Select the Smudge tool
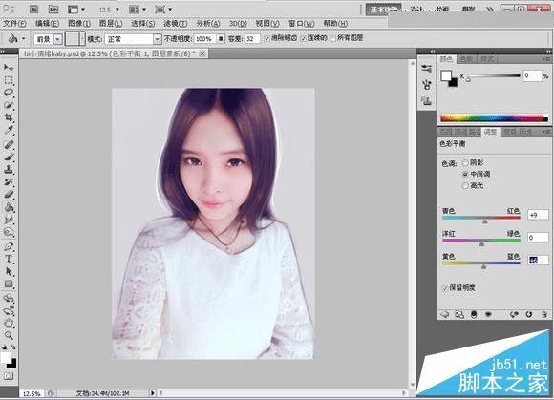Screen dimensions: 554x400 point(9,220)
